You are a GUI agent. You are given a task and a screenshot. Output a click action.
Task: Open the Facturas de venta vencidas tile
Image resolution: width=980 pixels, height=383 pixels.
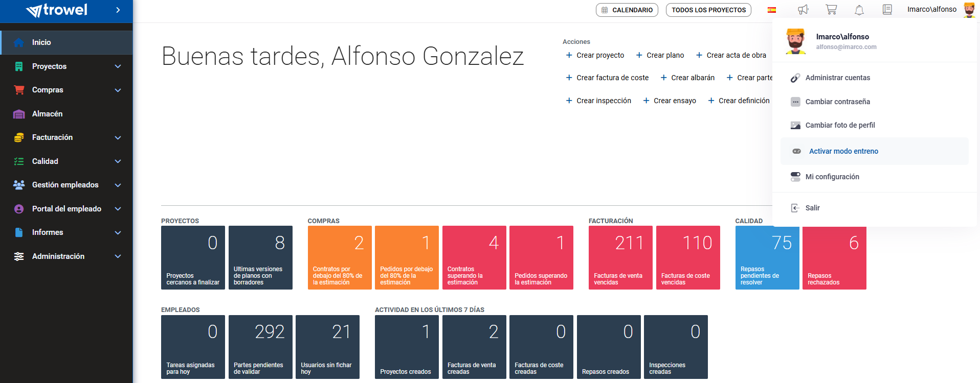click(620, 258)
